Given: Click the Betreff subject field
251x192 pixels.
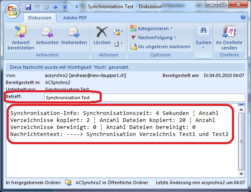Looking at the screenshot, I should click(145, 98).
